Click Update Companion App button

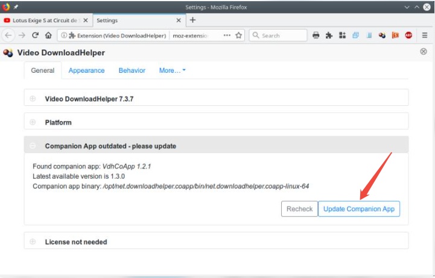359,209
